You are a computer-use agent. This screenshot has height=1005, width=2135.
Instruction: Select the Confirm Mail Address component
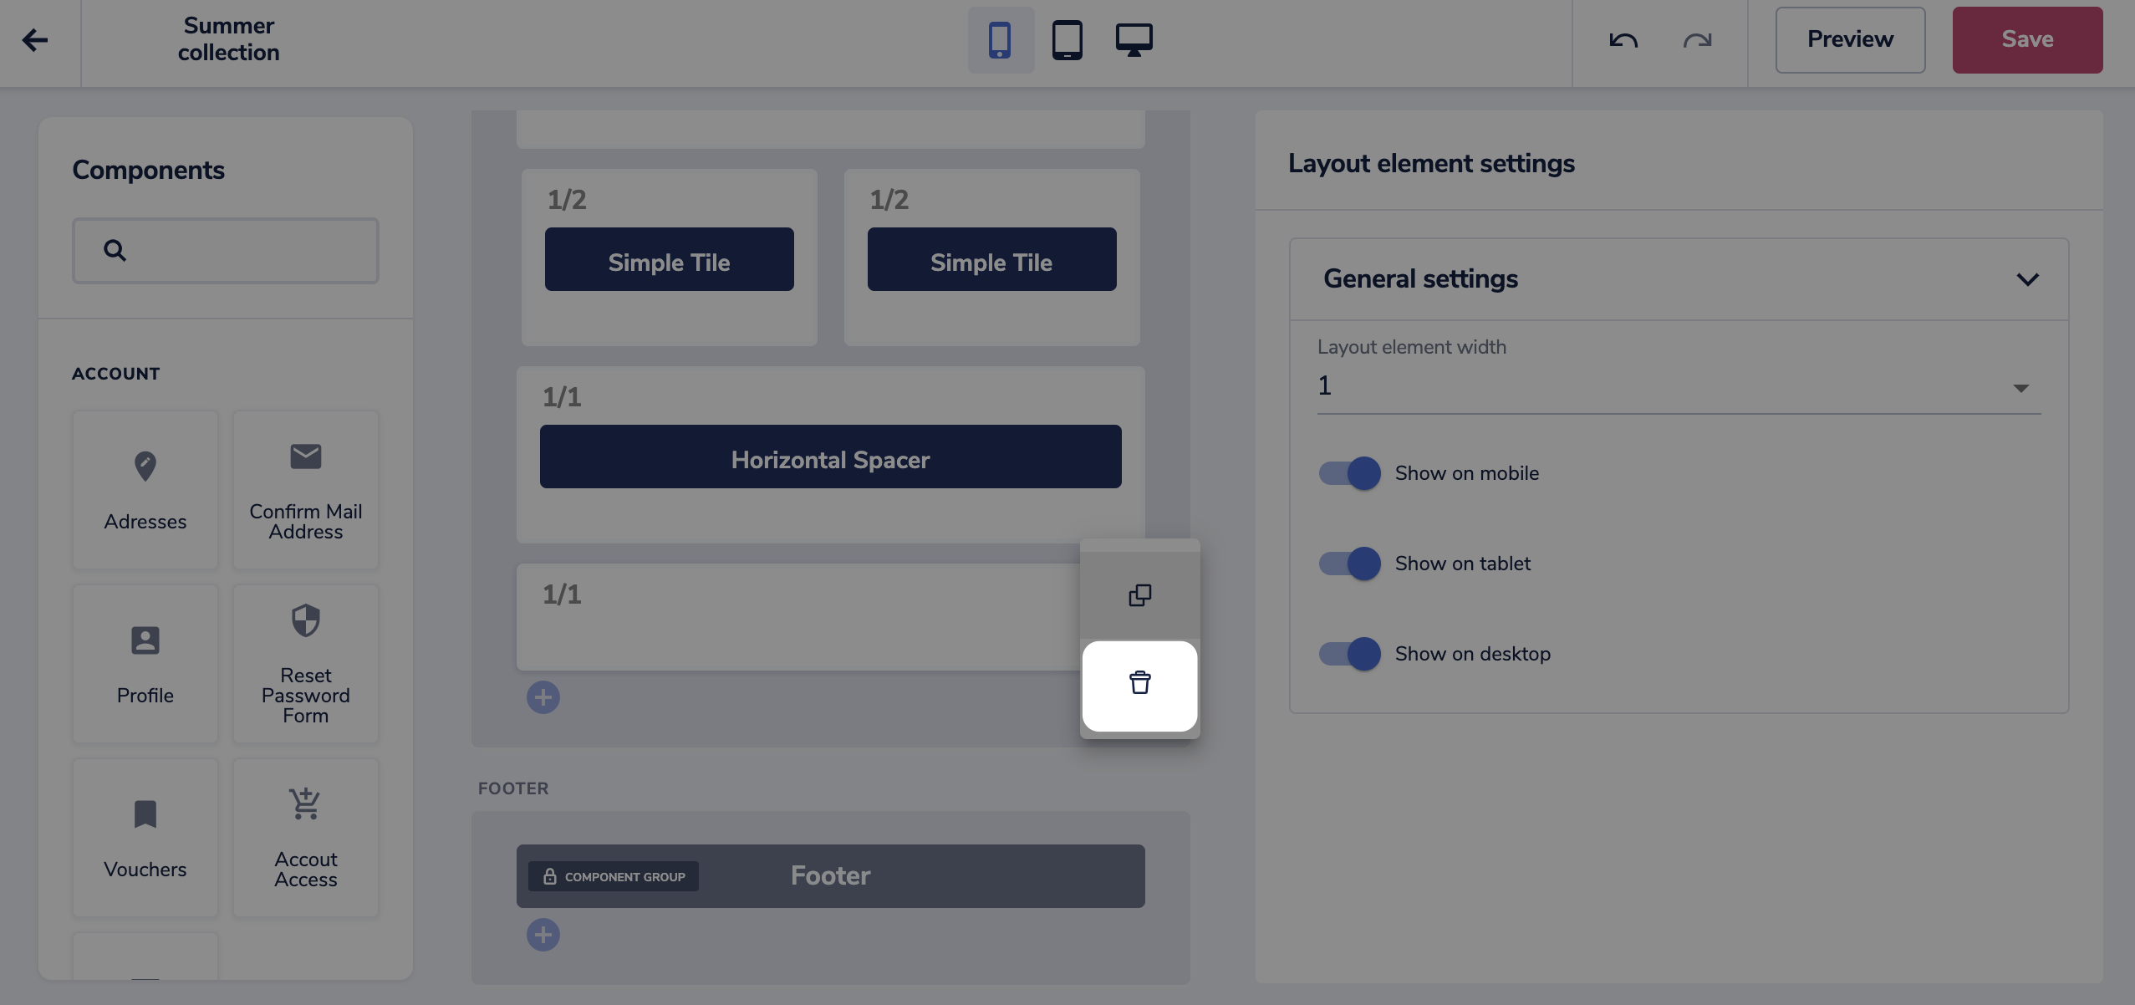tap(306, 490)
